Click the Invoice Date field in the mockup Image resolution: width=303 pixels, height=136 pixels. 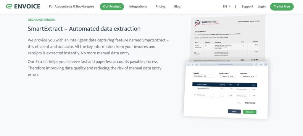[x=227, y=76]
